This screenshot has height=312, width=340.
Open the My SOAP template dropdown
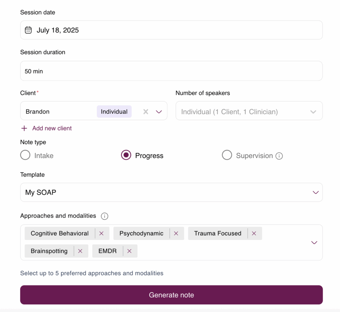click(x=171, y=192)
